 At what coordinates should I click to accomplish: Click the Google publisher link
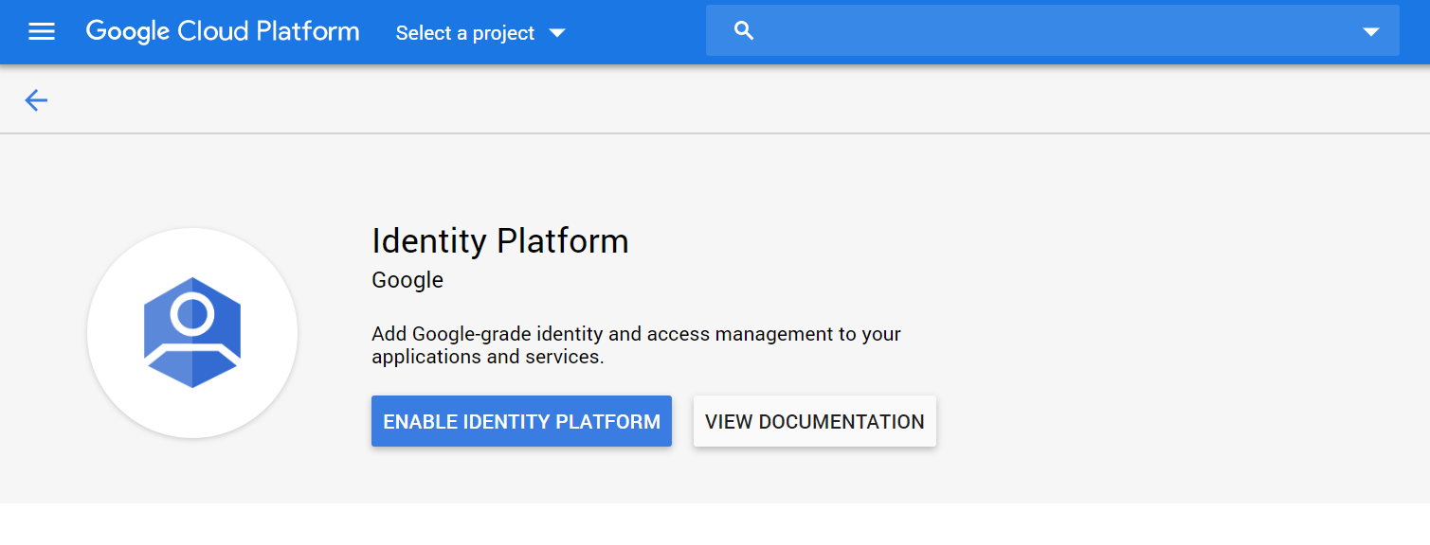[407, 279]
